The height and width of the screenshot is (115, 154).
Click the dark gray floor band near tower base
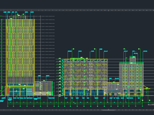[x=20, y=80]
